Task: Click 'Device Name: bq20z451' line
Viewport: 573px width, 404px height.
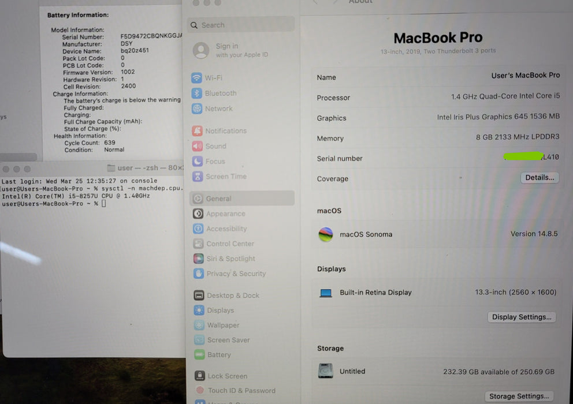Action: [x=106, y=51]
